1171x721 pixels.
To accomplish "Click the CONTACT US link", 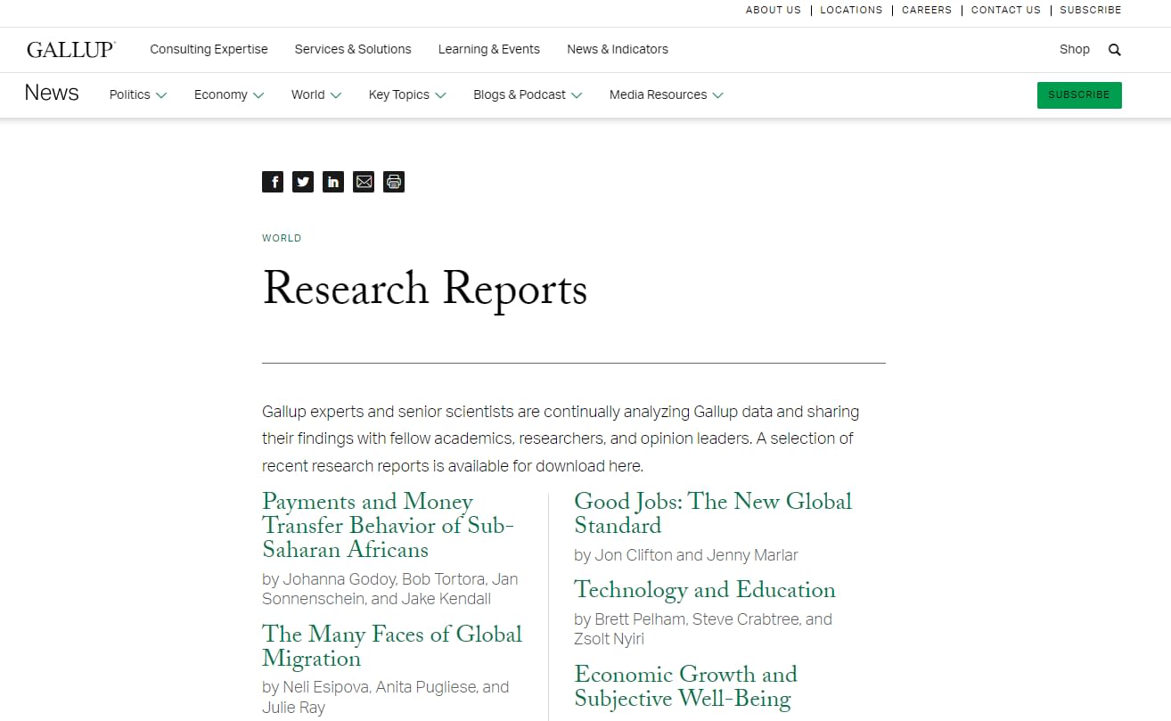I will [x=1005, y=10].
